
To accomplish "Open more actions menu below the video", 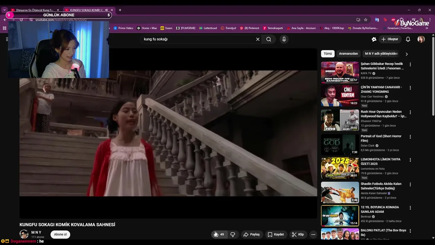I will tap(313, 234).
